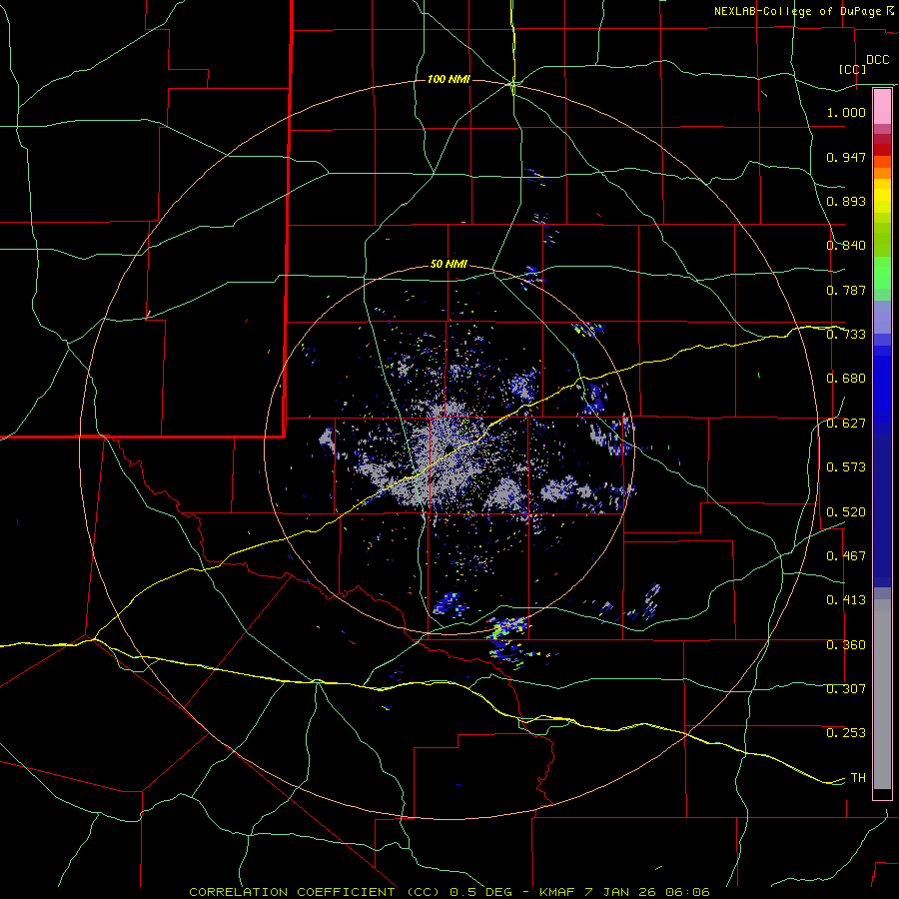Pick the gray segment of the color bar

pyautogui.click(x=882, y=694)
